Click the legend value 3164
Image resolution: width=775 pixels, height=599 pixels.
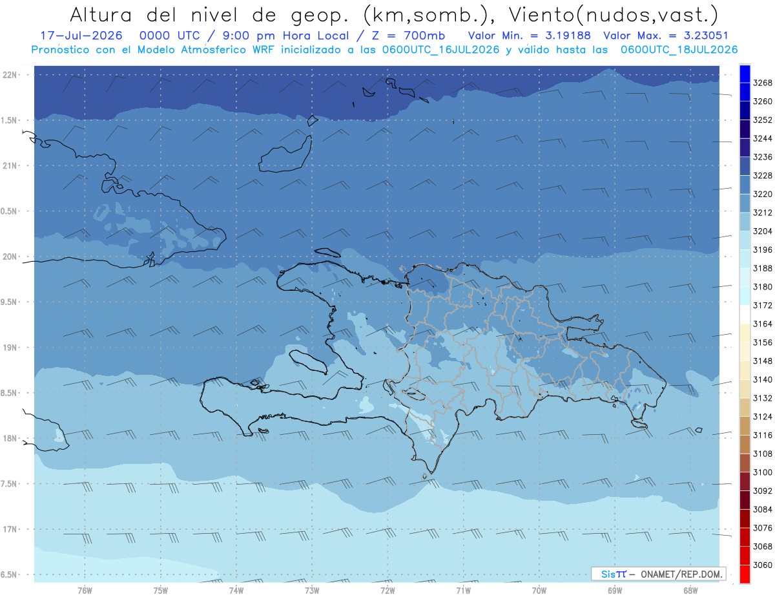[762, 324]
